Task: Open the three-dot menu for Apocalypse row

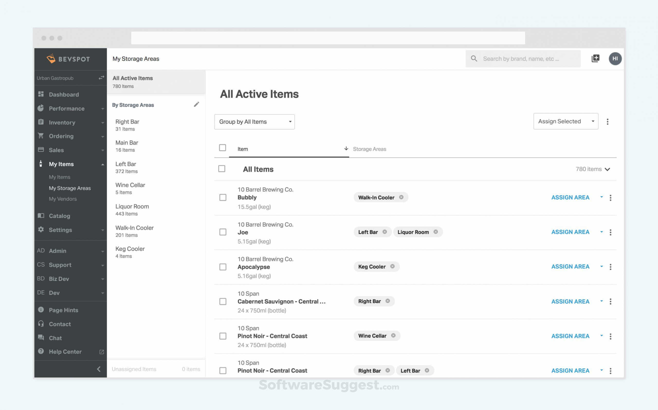Action: click(x=610, y=267)
